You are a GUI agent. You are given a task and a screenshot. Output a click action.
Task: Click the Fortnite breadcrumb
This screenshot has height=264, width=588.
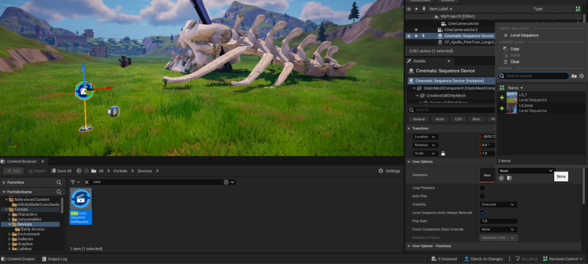[x=120, y=171]
